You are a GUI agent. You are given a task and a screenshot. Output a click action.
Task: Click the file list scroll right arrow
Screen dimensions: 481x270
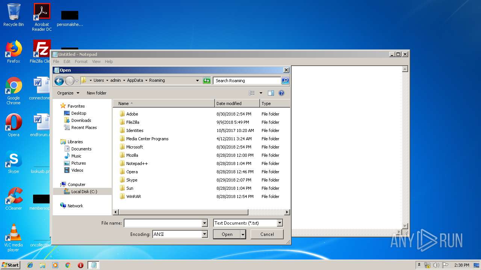coord(287,212)
